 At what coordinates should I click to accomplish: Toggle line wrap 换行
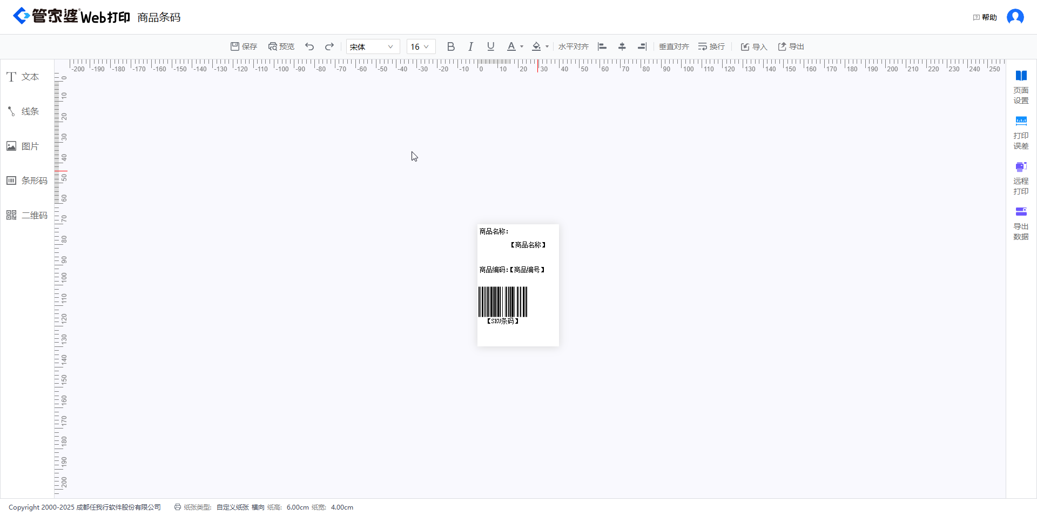(x=711, y=46)
